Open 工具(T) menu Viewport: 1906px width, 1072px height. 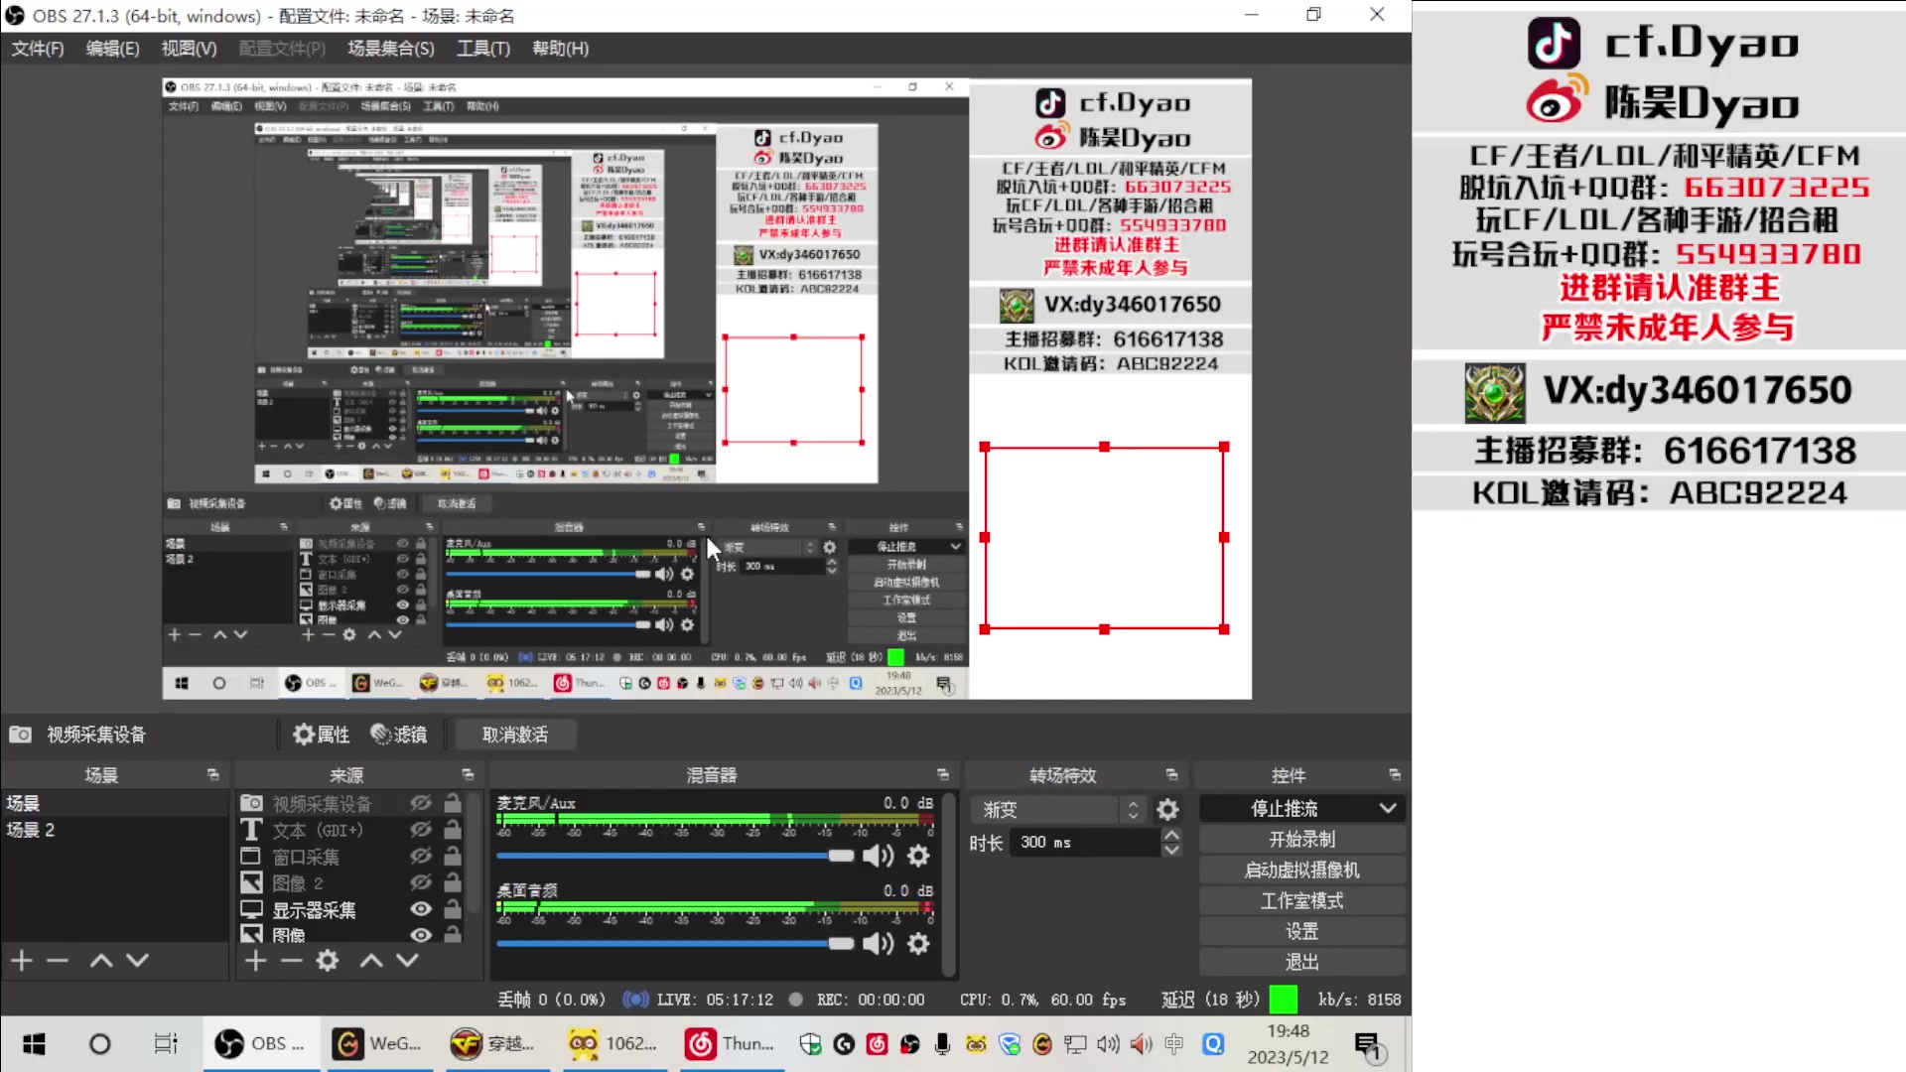coord(483,49)
